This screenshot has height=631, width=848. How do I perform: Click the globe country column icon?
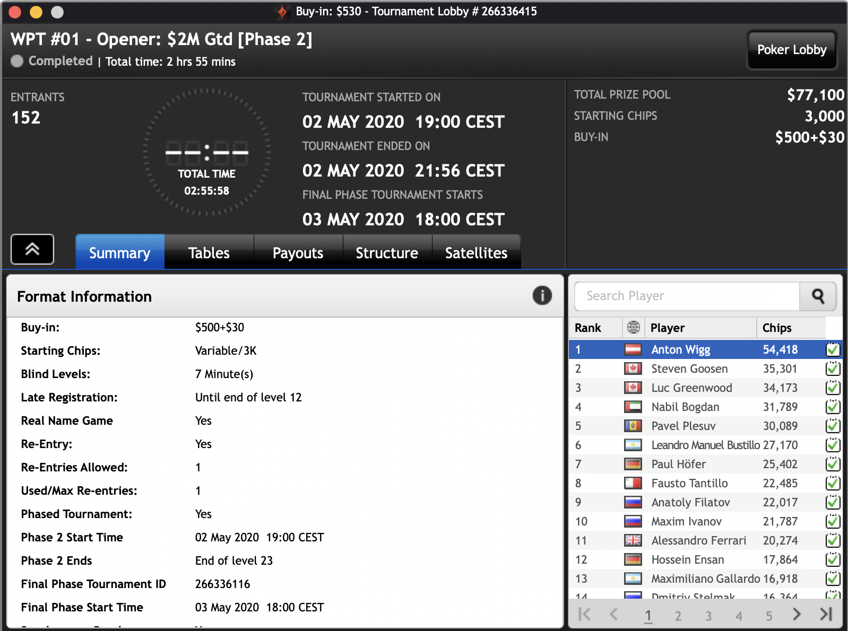633,328
